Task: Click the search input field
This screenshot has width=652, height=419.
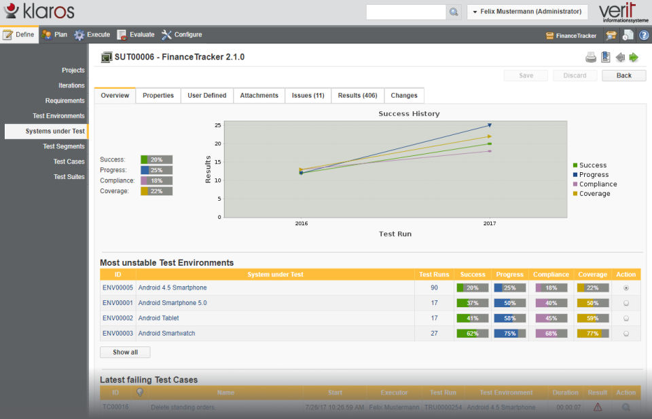Action: 406,12
